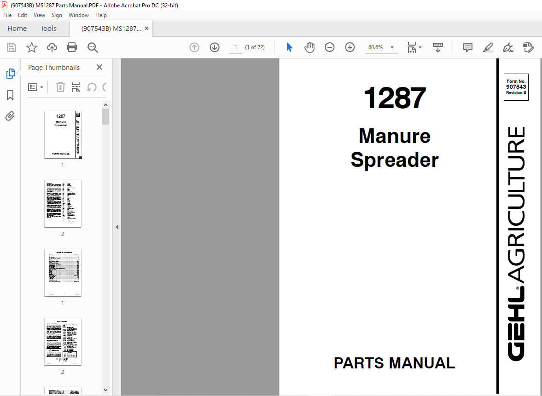Image resolution: width=542 pixels, height=396 pixels.
Task: Click the 'Form No. 907543' box
Action: click(x=516, y=87)
